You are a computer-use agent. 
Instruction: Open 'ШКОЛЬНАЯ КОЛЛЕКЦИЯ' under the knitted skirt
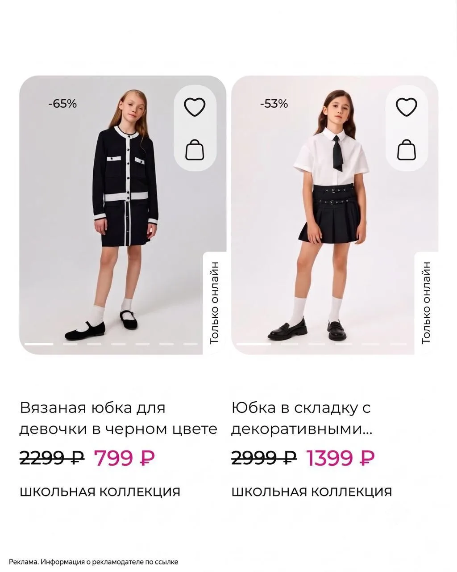(100, 492)
